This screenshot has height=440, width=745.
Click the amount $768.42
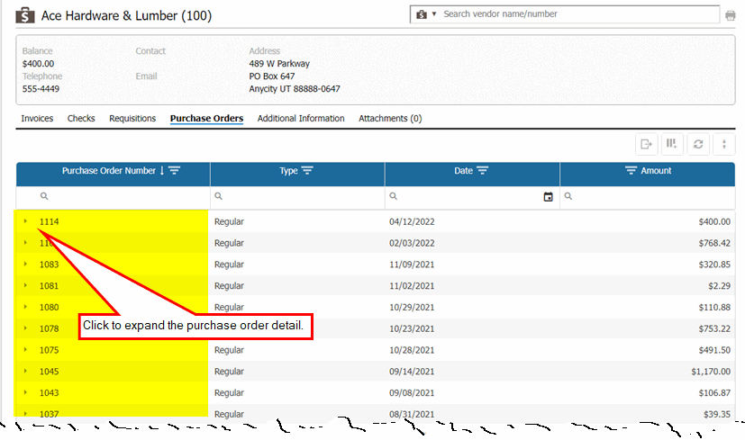714,243
